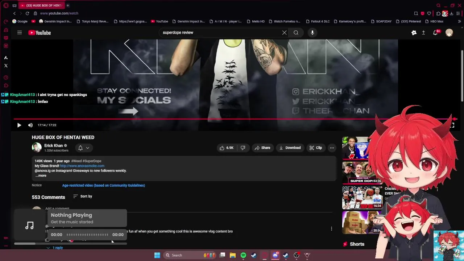Open the Opera GX main menu logo
The image size is (464, 261).
tap(6, 5)
